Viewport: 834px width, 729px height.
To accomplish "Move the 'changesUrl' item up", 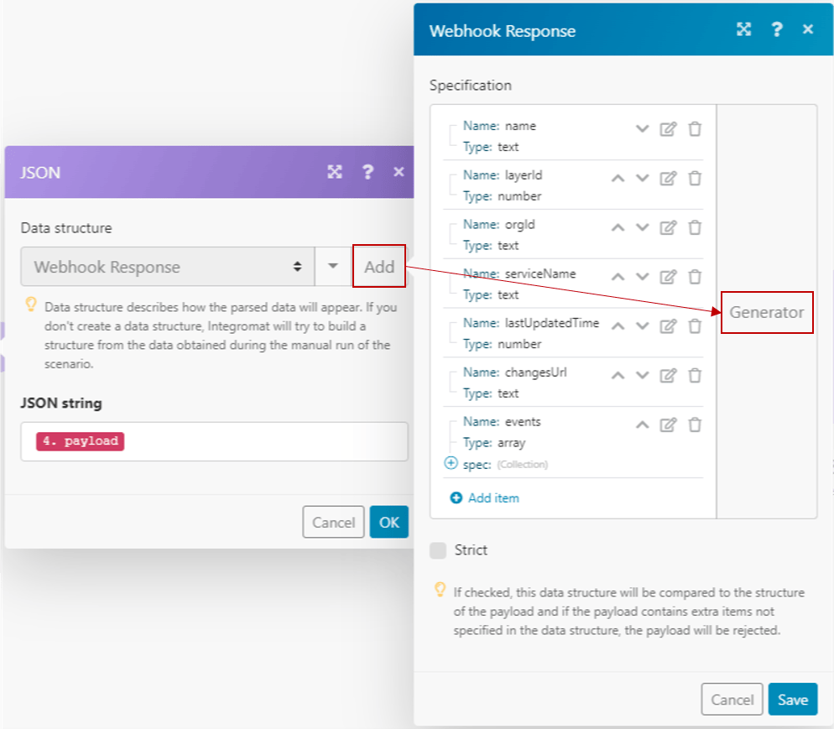I will coord(618,376).
